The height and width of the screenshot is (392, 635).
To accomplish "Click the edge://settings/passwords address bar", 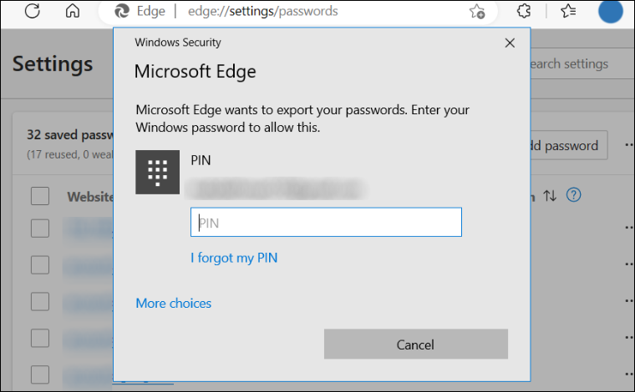I will pos(262,12).
